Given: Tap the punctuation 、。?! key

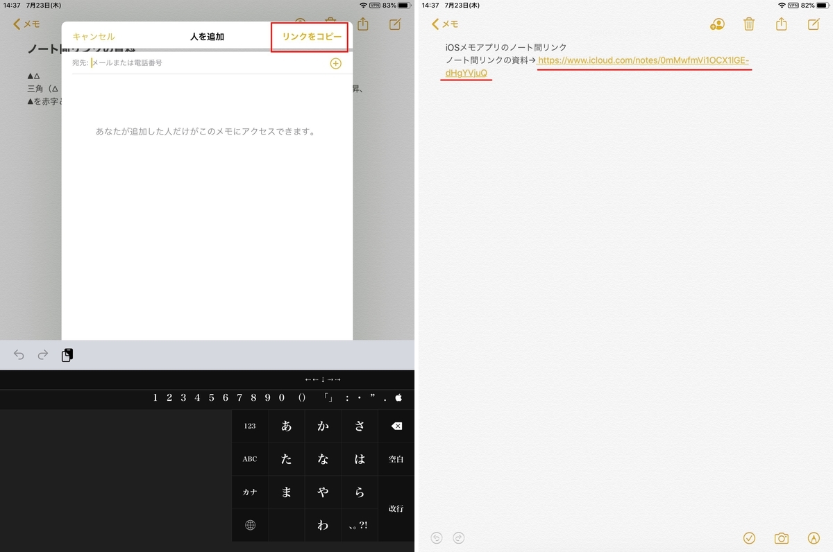Looking at the screenshot, I should click(x=360, y=526).
